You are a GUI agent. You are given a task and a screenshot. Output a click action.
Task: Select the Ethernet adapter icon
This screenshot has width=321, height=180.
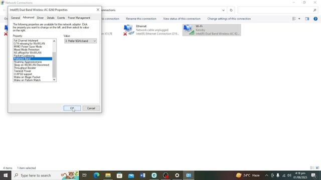(128, 30)
